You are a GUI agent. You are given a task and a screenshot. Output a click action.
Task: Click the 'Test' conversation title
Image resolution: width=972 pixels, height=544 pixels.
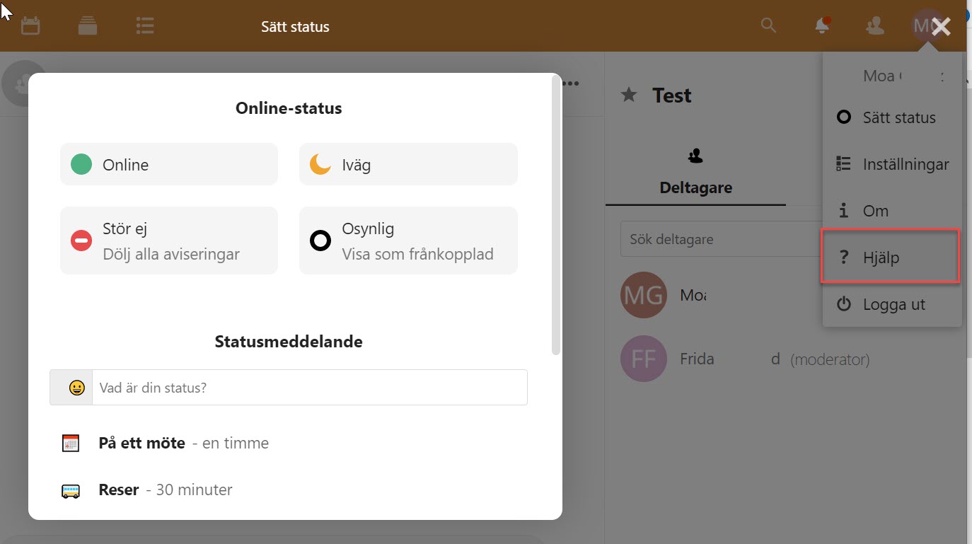click(672, 96)
